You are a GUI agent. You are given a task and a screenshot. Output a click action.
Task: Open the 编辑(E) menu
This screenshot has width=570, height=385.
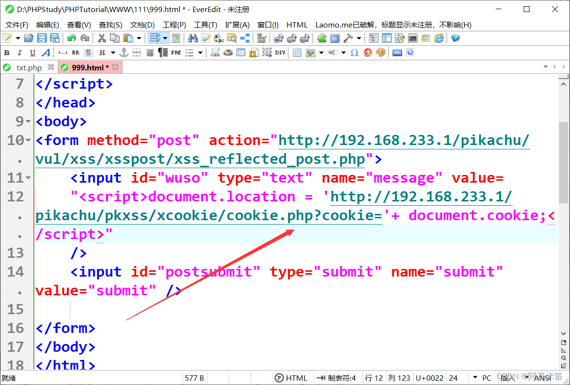tap(48, 25)
